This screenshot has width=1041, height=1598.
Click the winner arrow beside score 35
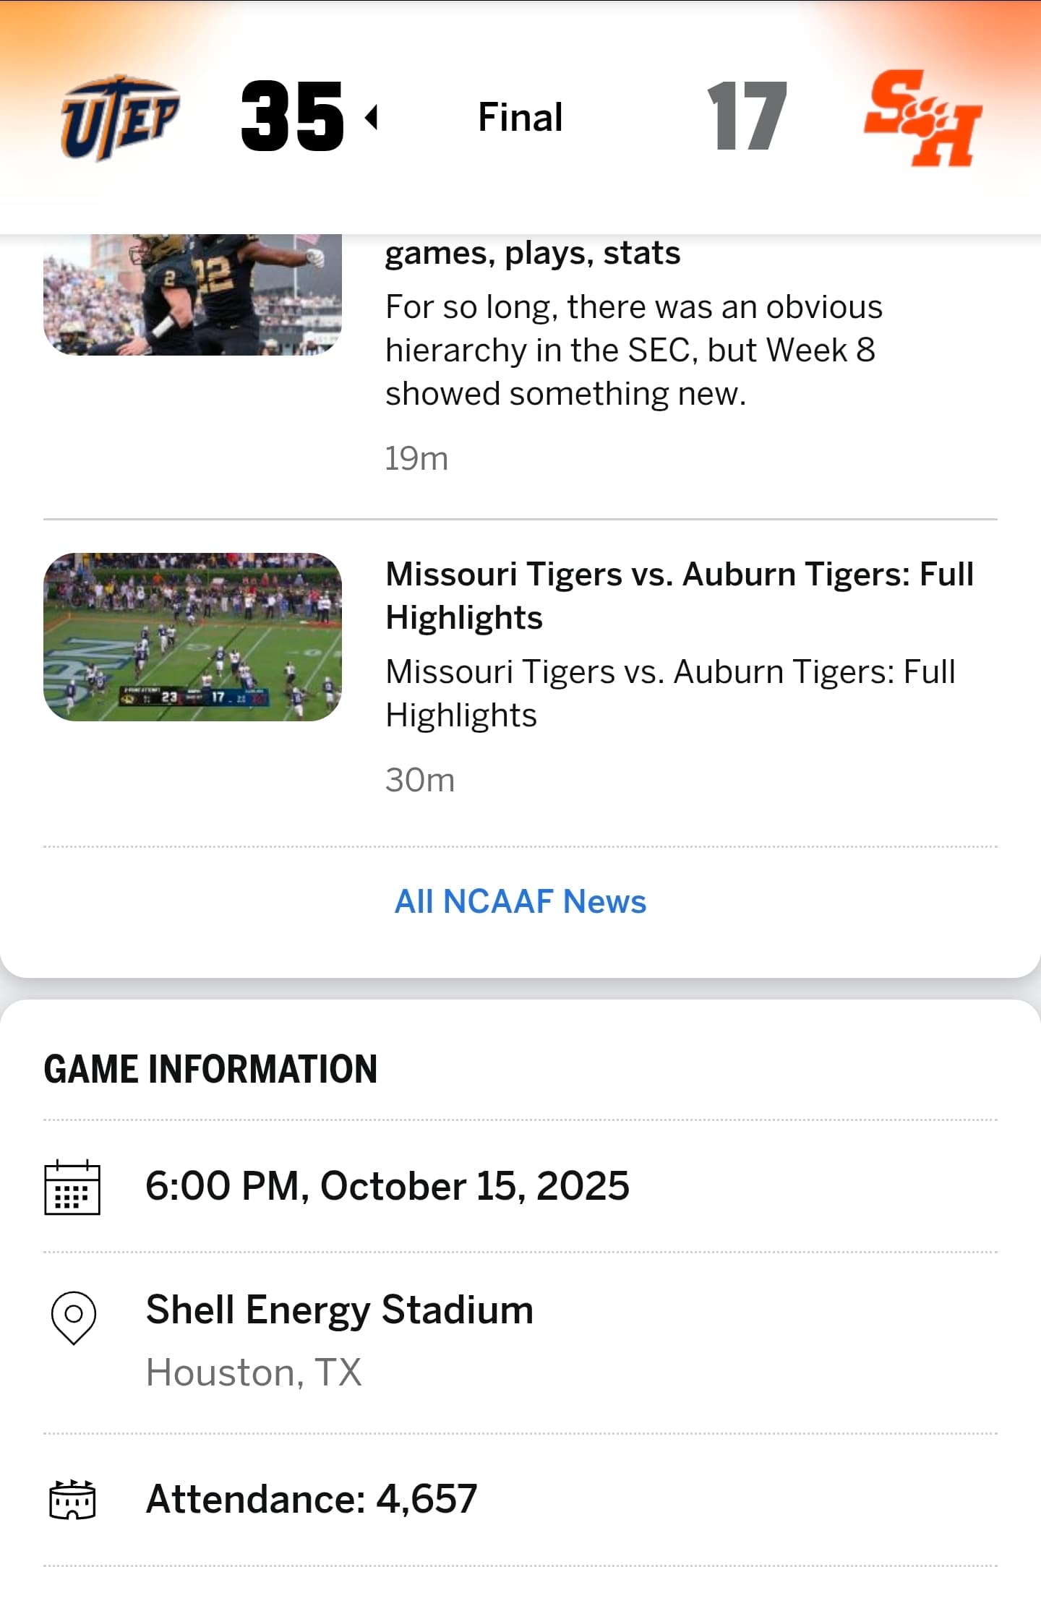[x=372, y=117]
